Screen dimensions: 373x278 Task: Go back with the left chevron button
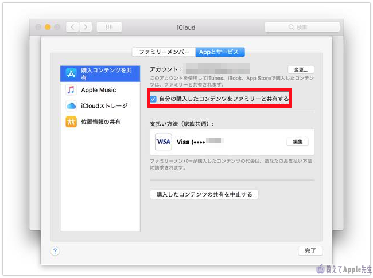[x=72, y=27]
